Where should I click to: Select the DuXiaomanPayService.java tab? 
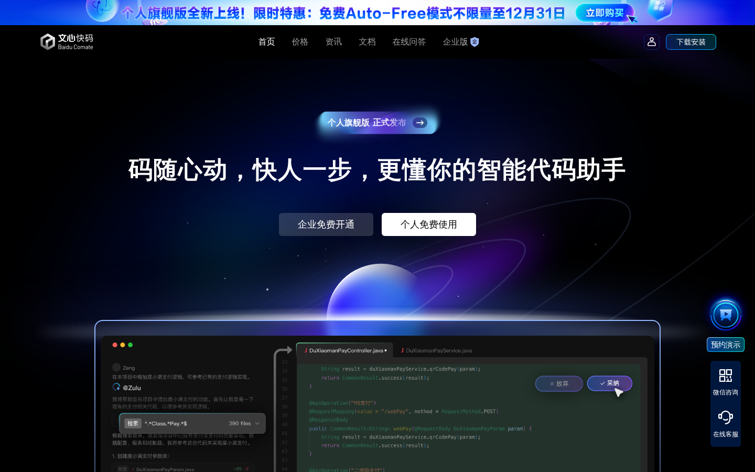point(436,350)
